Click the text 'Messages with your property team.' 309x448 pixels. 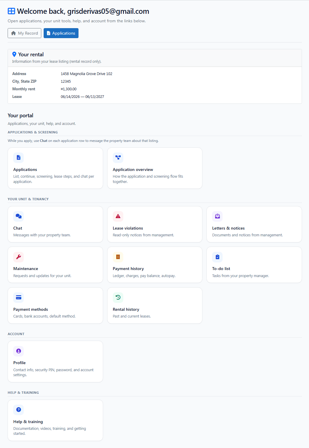(42, 235)
